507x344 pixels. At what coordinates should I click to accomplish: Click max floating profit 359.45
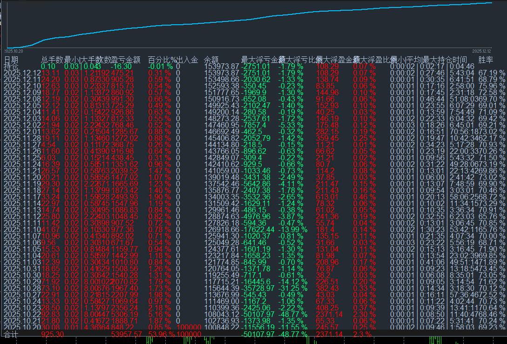coord(327,138)
